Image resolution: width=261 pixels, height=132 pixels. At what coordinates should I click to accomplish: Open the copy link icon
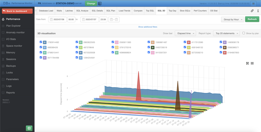252,11
